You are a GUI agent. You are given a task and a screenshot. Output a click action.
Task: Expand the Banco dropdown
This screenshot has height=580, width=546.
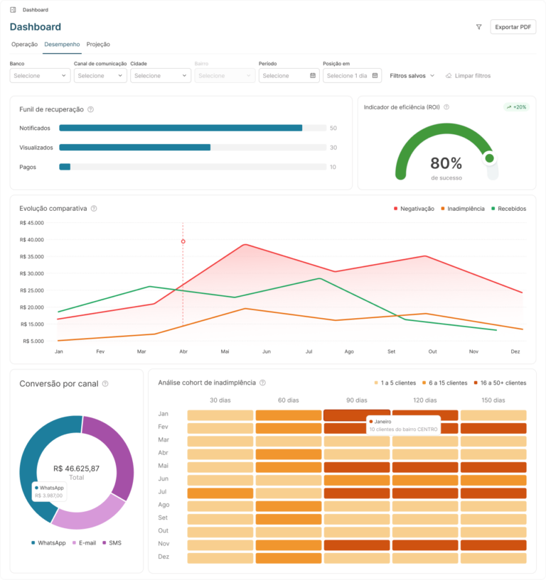coord(40,75)
